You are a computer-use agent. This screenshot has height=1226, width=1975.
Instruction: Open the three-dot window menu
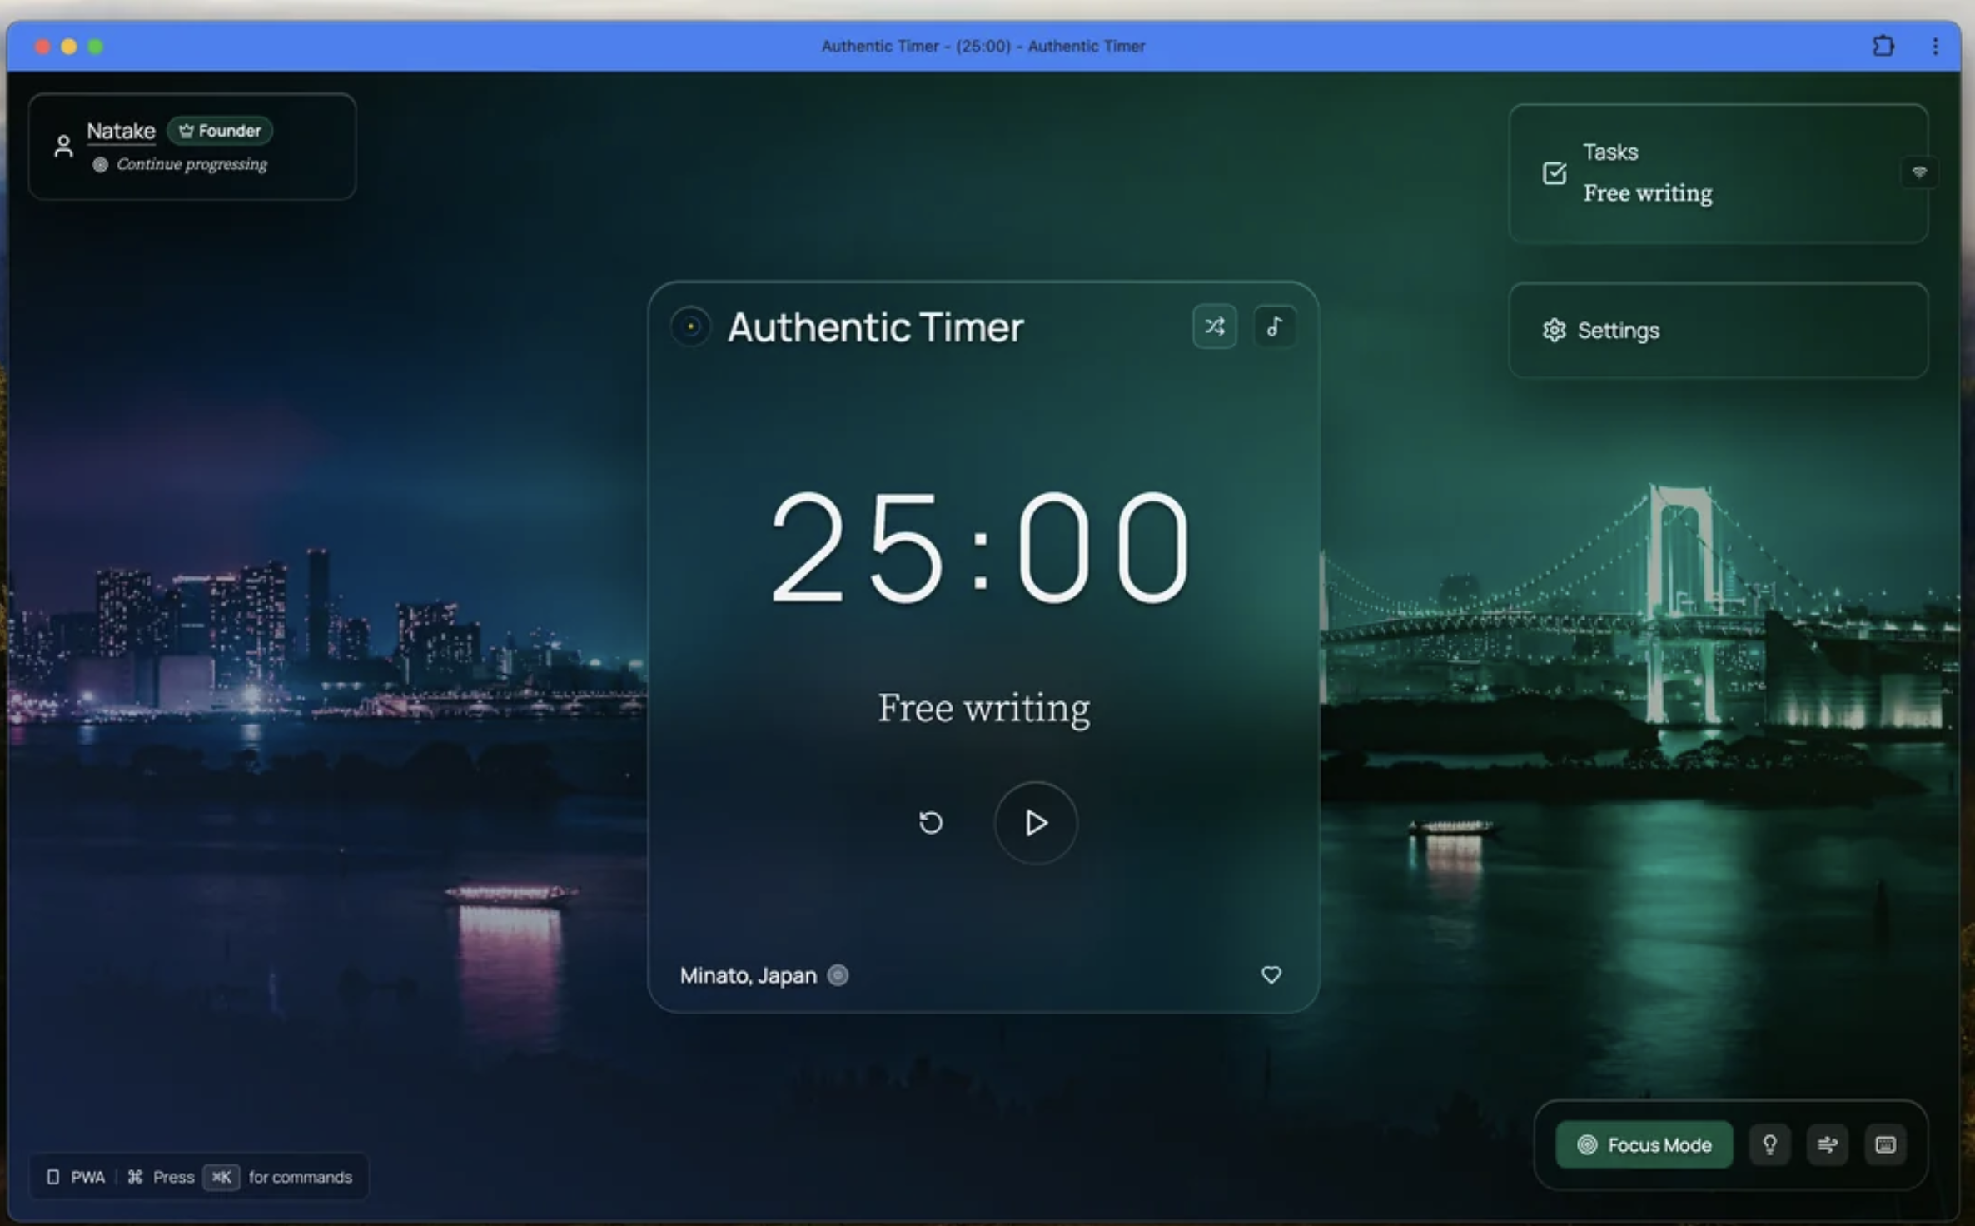pos(1935,46)
